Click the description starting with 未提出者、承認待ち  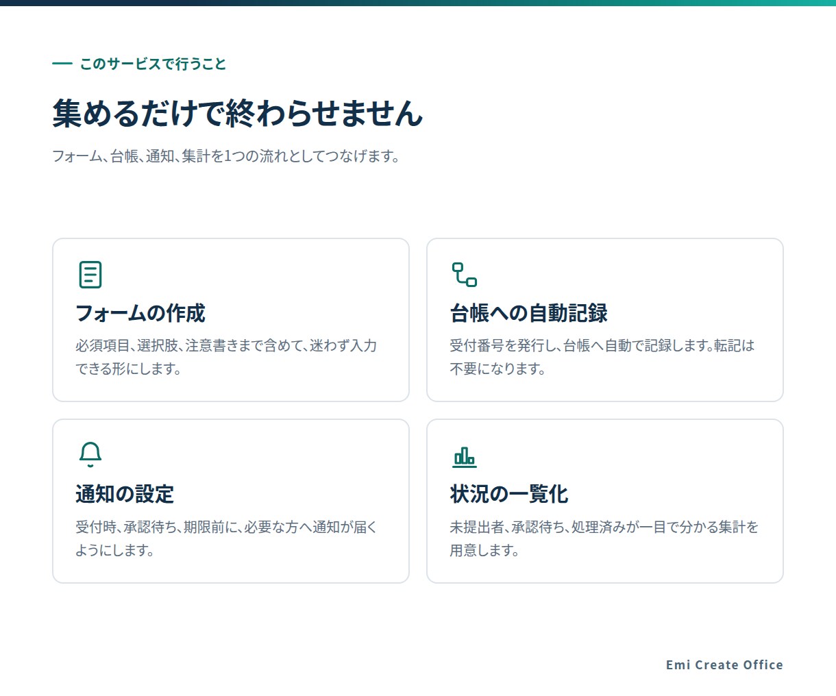pyautogui.click(x=604, y=538)
